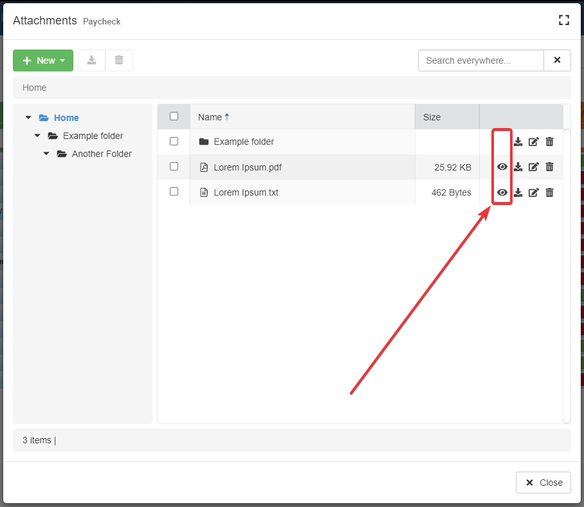The height and width of the screenshot is (507, 584).
Task: Click the toolbar trash delete button
Action: tap(119, 60)
